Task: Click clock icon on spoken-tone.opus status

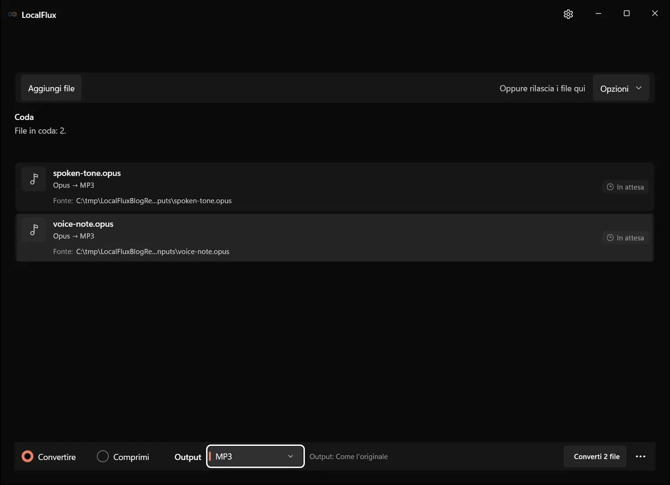Action: 610,187
